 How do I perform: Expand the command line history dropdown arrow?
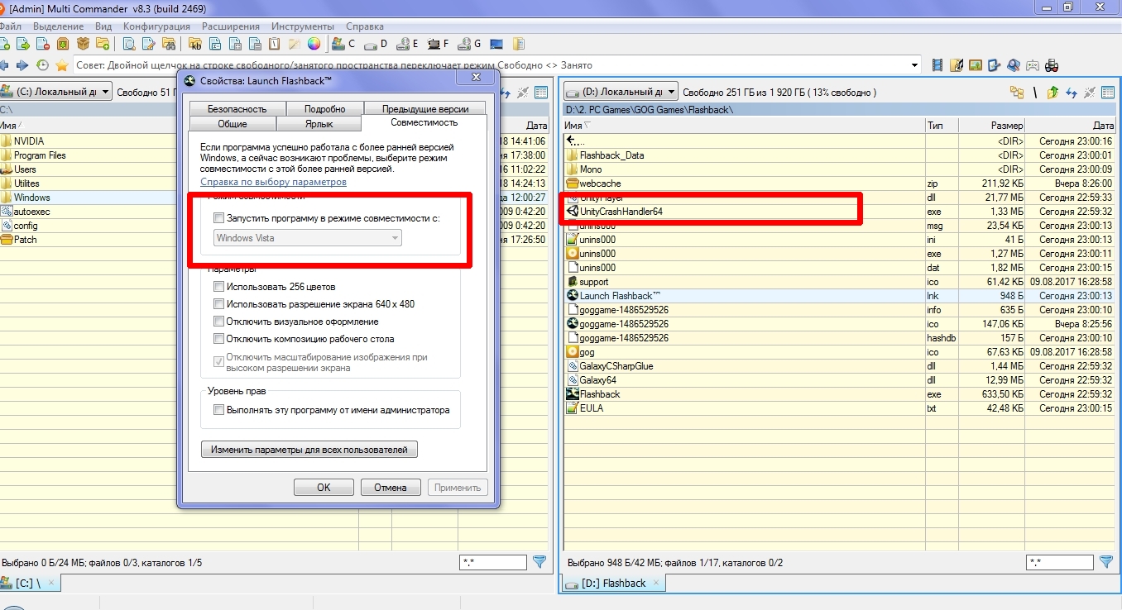(x=914, y=65)
